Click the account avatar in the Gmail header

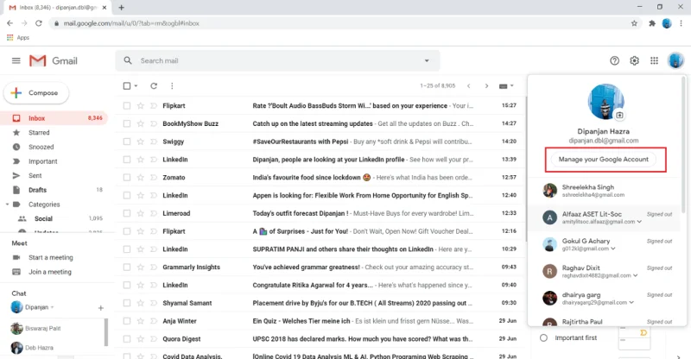click(675, 60)
